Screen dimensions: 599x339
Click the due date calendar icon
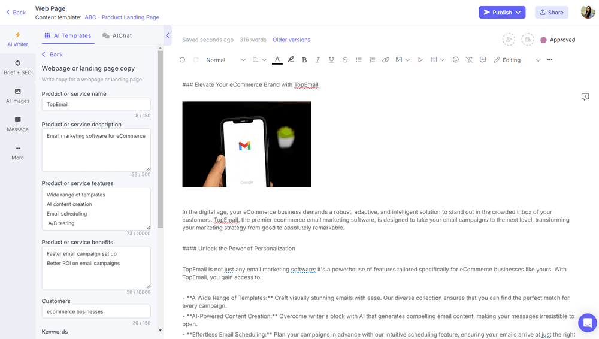tap(528, 40)
